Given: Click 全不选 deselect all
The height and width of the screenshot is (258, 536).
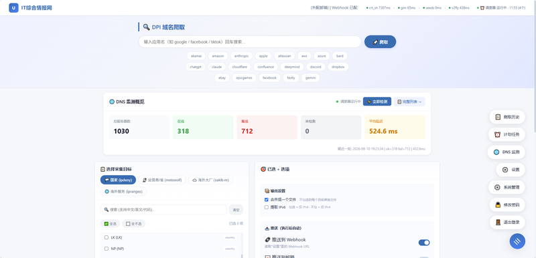Looking at the screenshot, I should coord(133,224).
